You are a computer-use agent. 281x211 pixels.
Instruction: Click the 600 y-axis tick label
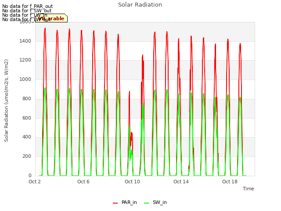[27, 118]
